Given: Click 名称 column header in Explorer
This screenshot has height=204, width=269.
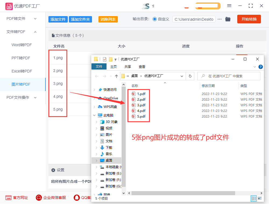Looking at the screenshot, I should coord(135,86).
